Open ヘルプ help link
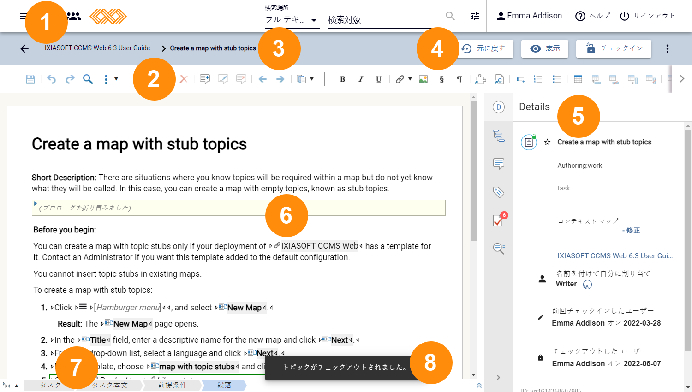Viewport: 692px width, 392px height. tap(593, 16)
